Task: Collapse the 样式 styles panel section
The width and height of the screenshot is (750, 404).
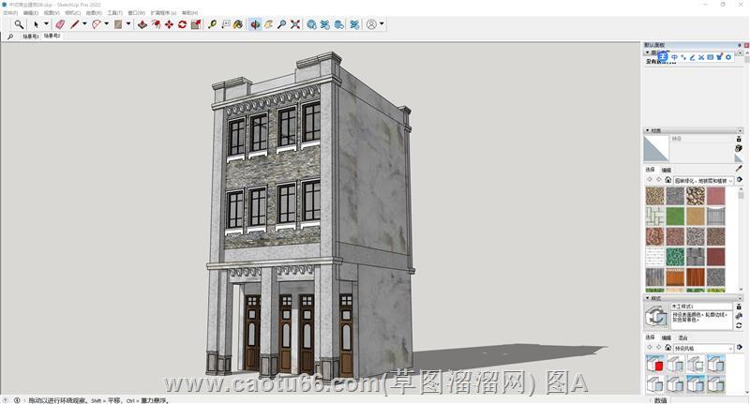Action: [648, 298]
